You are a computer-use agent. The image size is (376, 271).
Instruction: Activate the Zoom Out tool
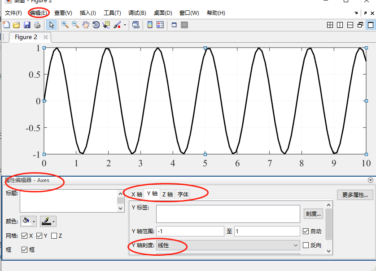(x=75, y=25)
